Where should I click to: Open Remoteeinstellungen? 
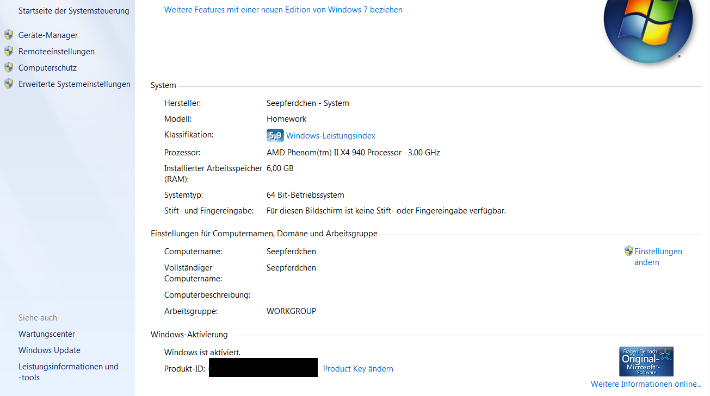[57, 52]
